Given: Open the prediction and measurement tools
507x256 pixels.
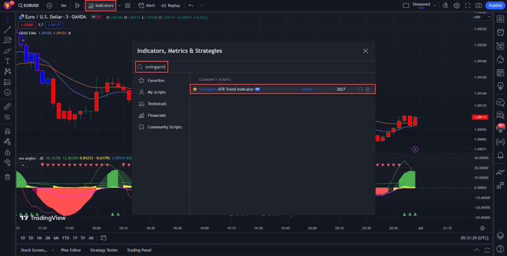Looking at the screenshot, I should coord(7,82).
